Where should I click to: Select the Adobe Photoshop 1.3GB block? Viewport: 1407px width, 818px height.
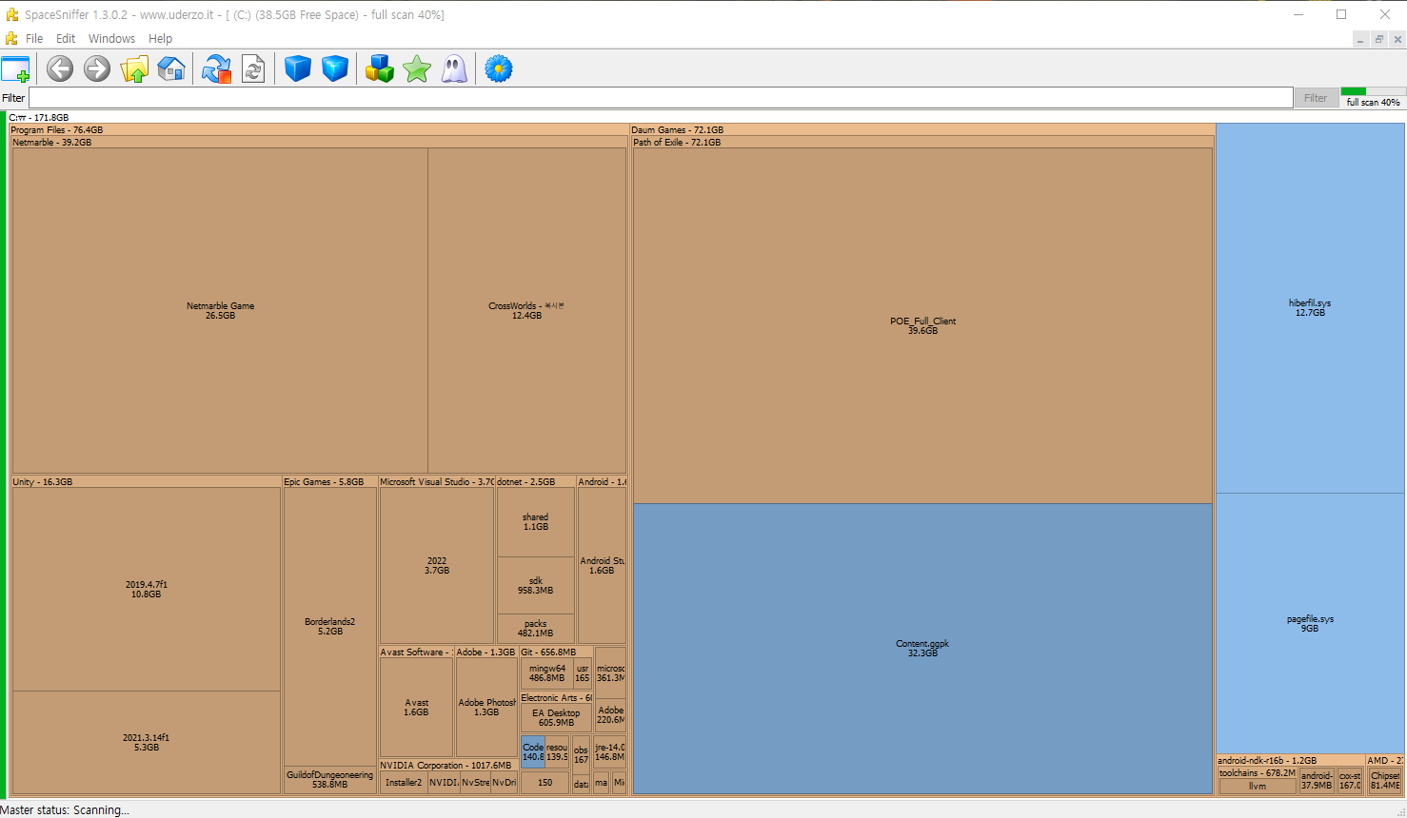pyautogui.click(x=486, y=708)
